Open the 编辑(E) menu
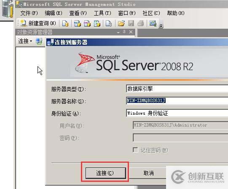This screenshot has height=189, width=228. pos(54,13)
